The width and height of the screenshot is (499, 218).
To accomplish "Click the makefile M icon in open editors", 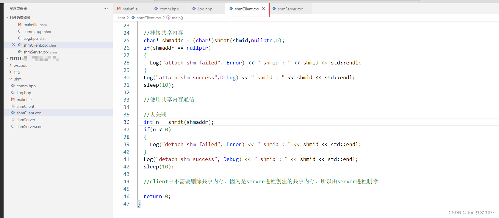I will tap(20, 24).
